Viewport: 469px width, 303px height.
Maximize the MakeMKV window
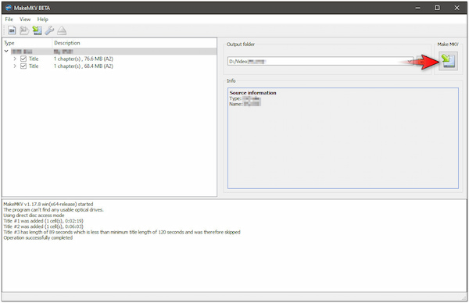tap(437, 8)
